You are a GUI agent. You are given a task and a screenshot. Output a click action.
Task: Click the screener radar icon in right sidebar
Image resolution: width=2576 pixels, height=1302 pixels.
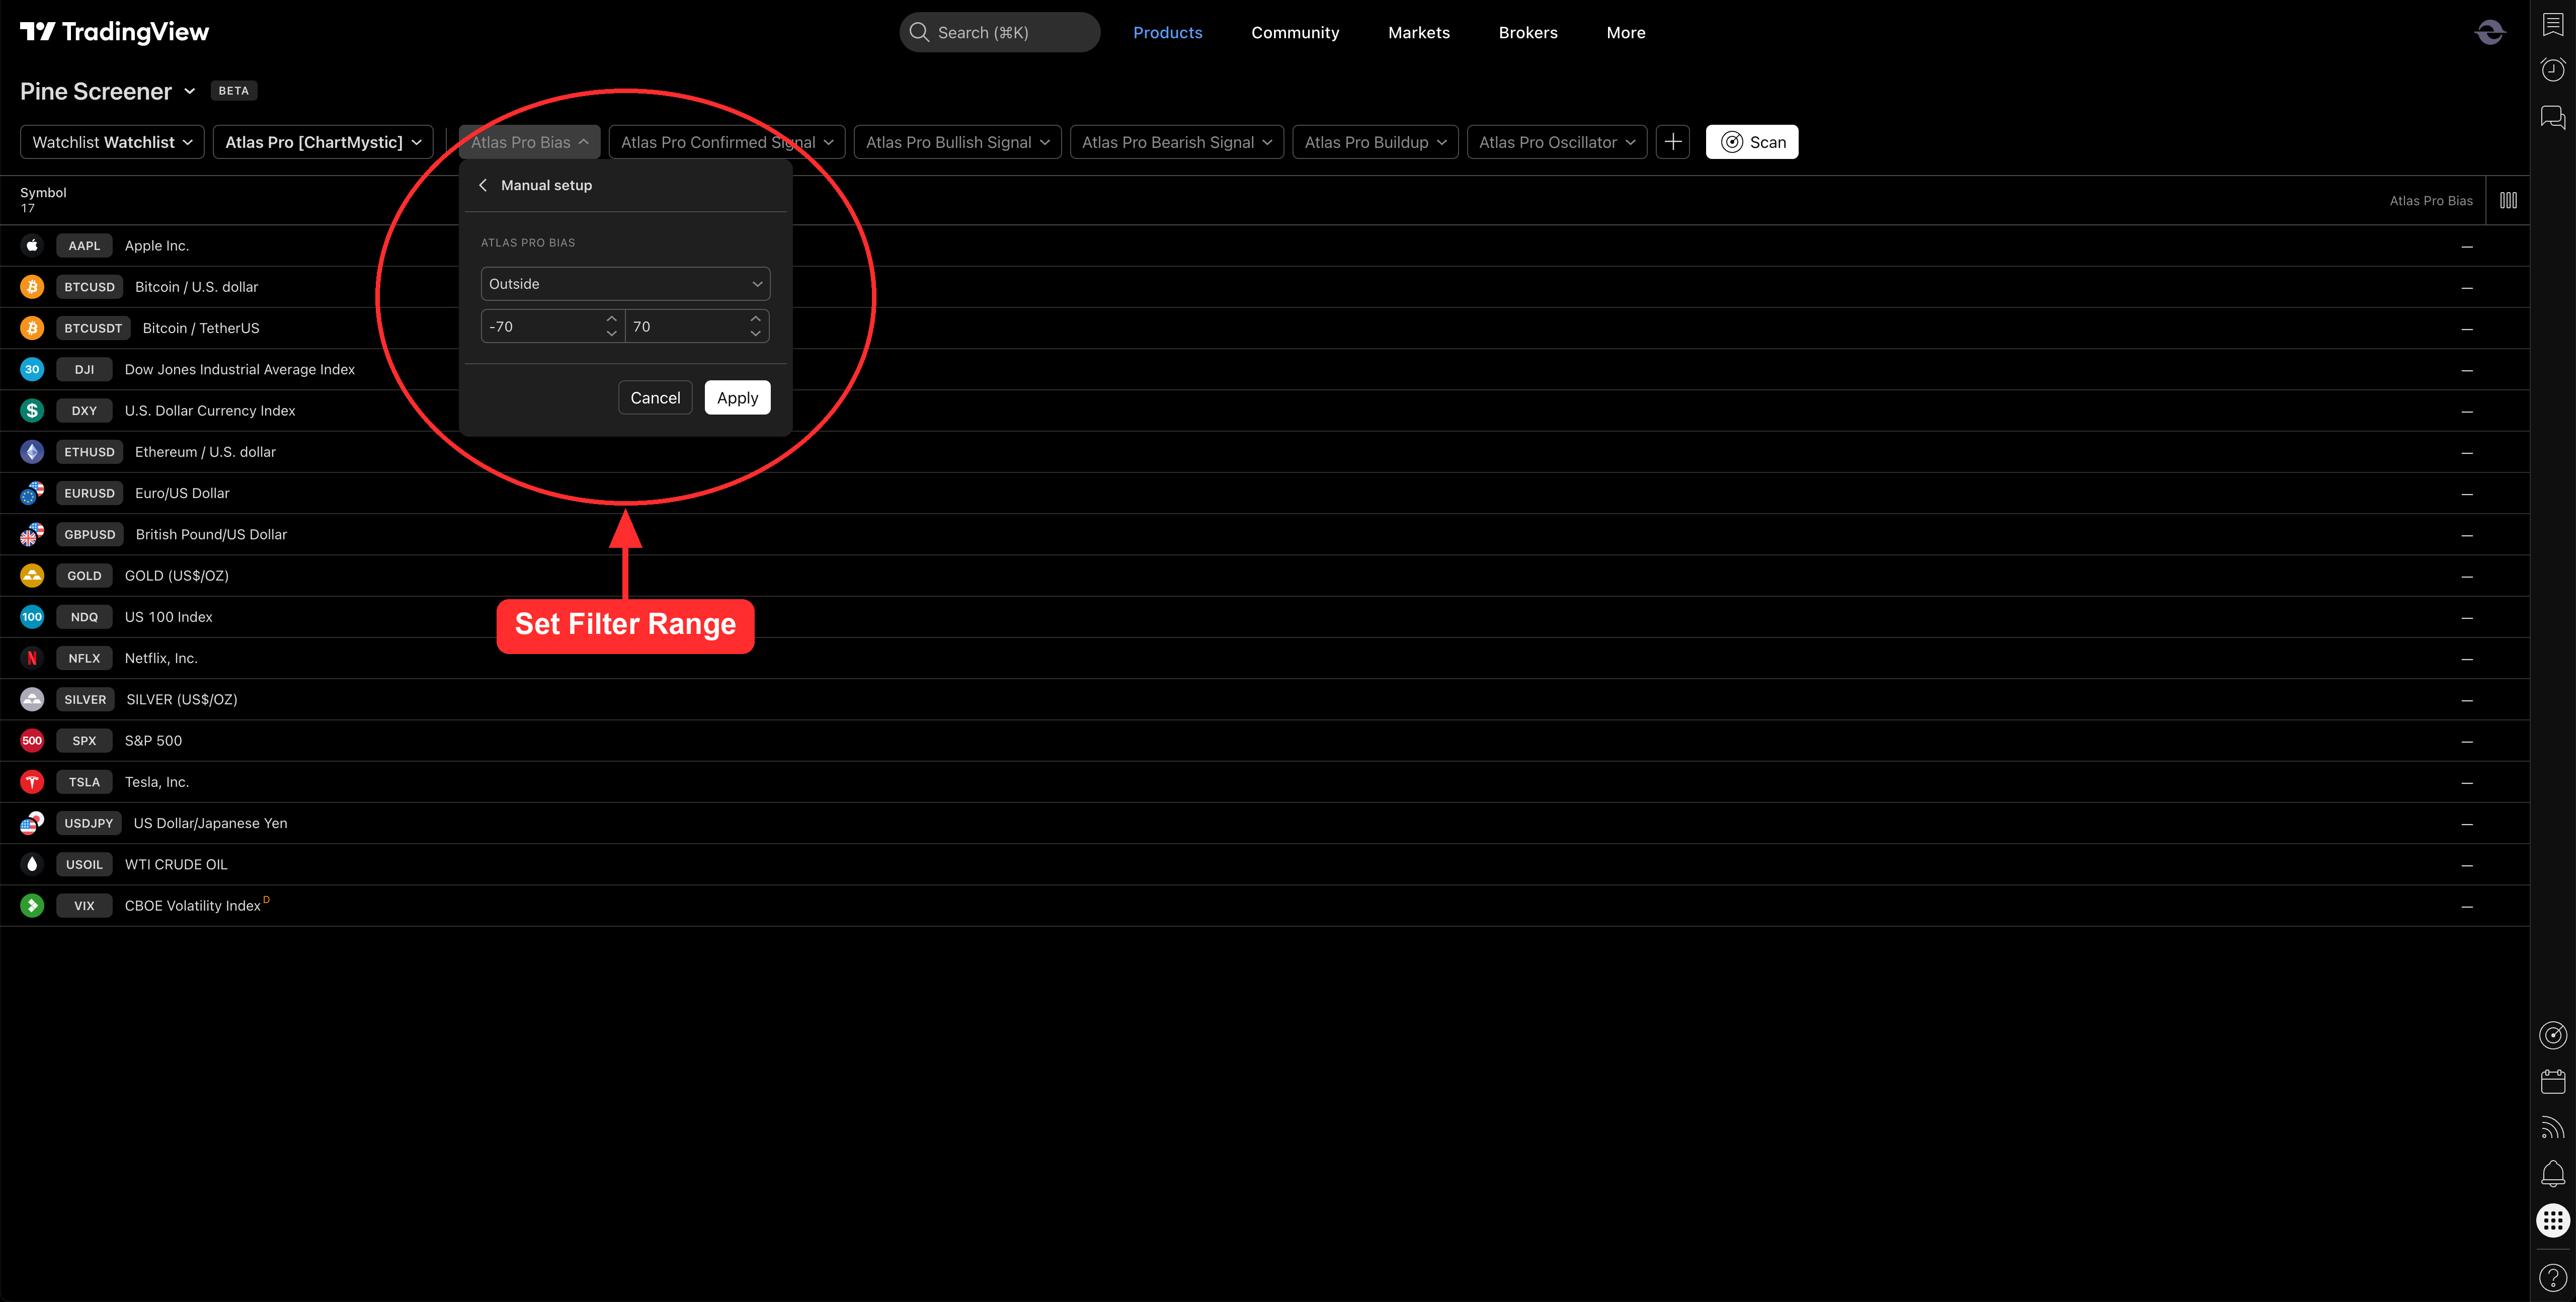(x=2553, y=1035)
